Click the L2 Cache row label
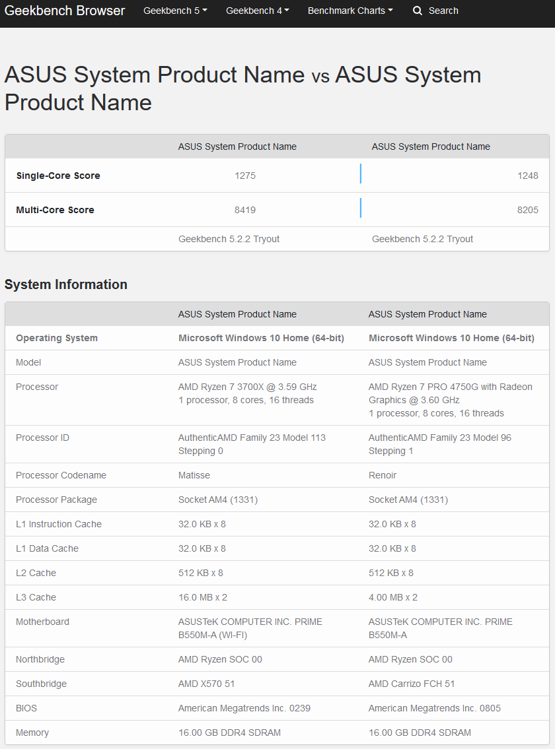This screenshot has height=749, width=555. click(x=36, y=573)
